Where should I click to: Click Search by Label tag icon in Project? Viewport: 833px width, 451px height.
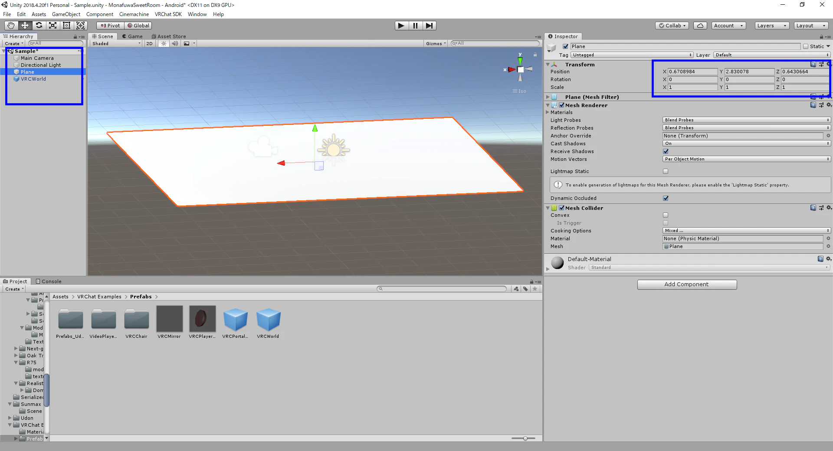pos(525,289)
